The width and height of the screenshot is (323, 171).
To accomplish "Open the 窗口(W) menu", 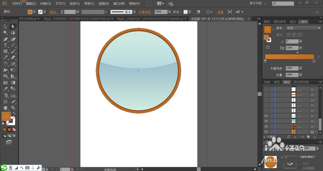I will click(119, 4).
